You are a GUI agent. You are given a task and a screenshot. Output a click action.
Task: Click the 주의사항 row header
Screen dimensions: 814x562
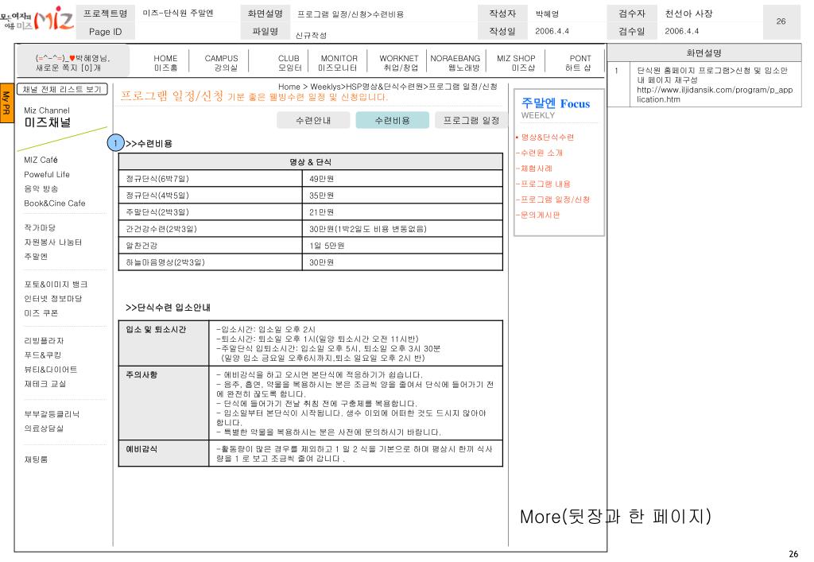tap(164, 403)
